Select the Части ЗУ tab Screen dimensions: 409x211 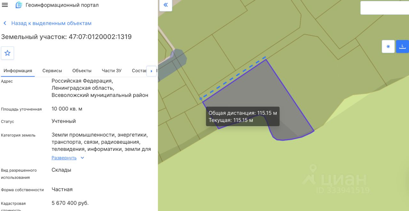tap(112, 70)
